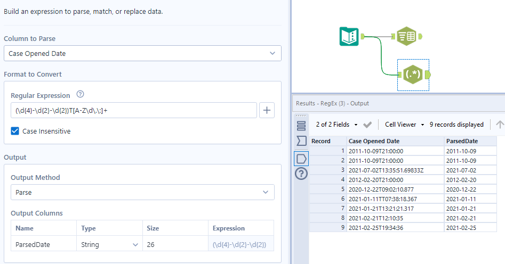The width and height of the screenshot is (505, 264).
Task: Click the Input Data tool on canvas
Action: click(349, 36)
